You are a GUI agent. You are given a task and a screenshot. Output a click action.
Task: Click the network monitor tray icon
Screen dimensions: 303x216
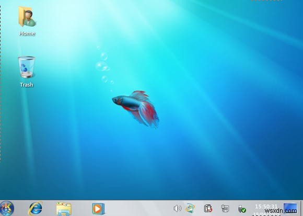coord(225,208)
